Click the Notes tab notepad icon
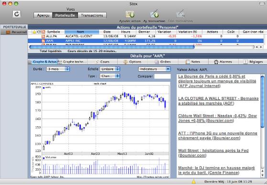This screenshot has width=267, height=185. tap(188, 62)
